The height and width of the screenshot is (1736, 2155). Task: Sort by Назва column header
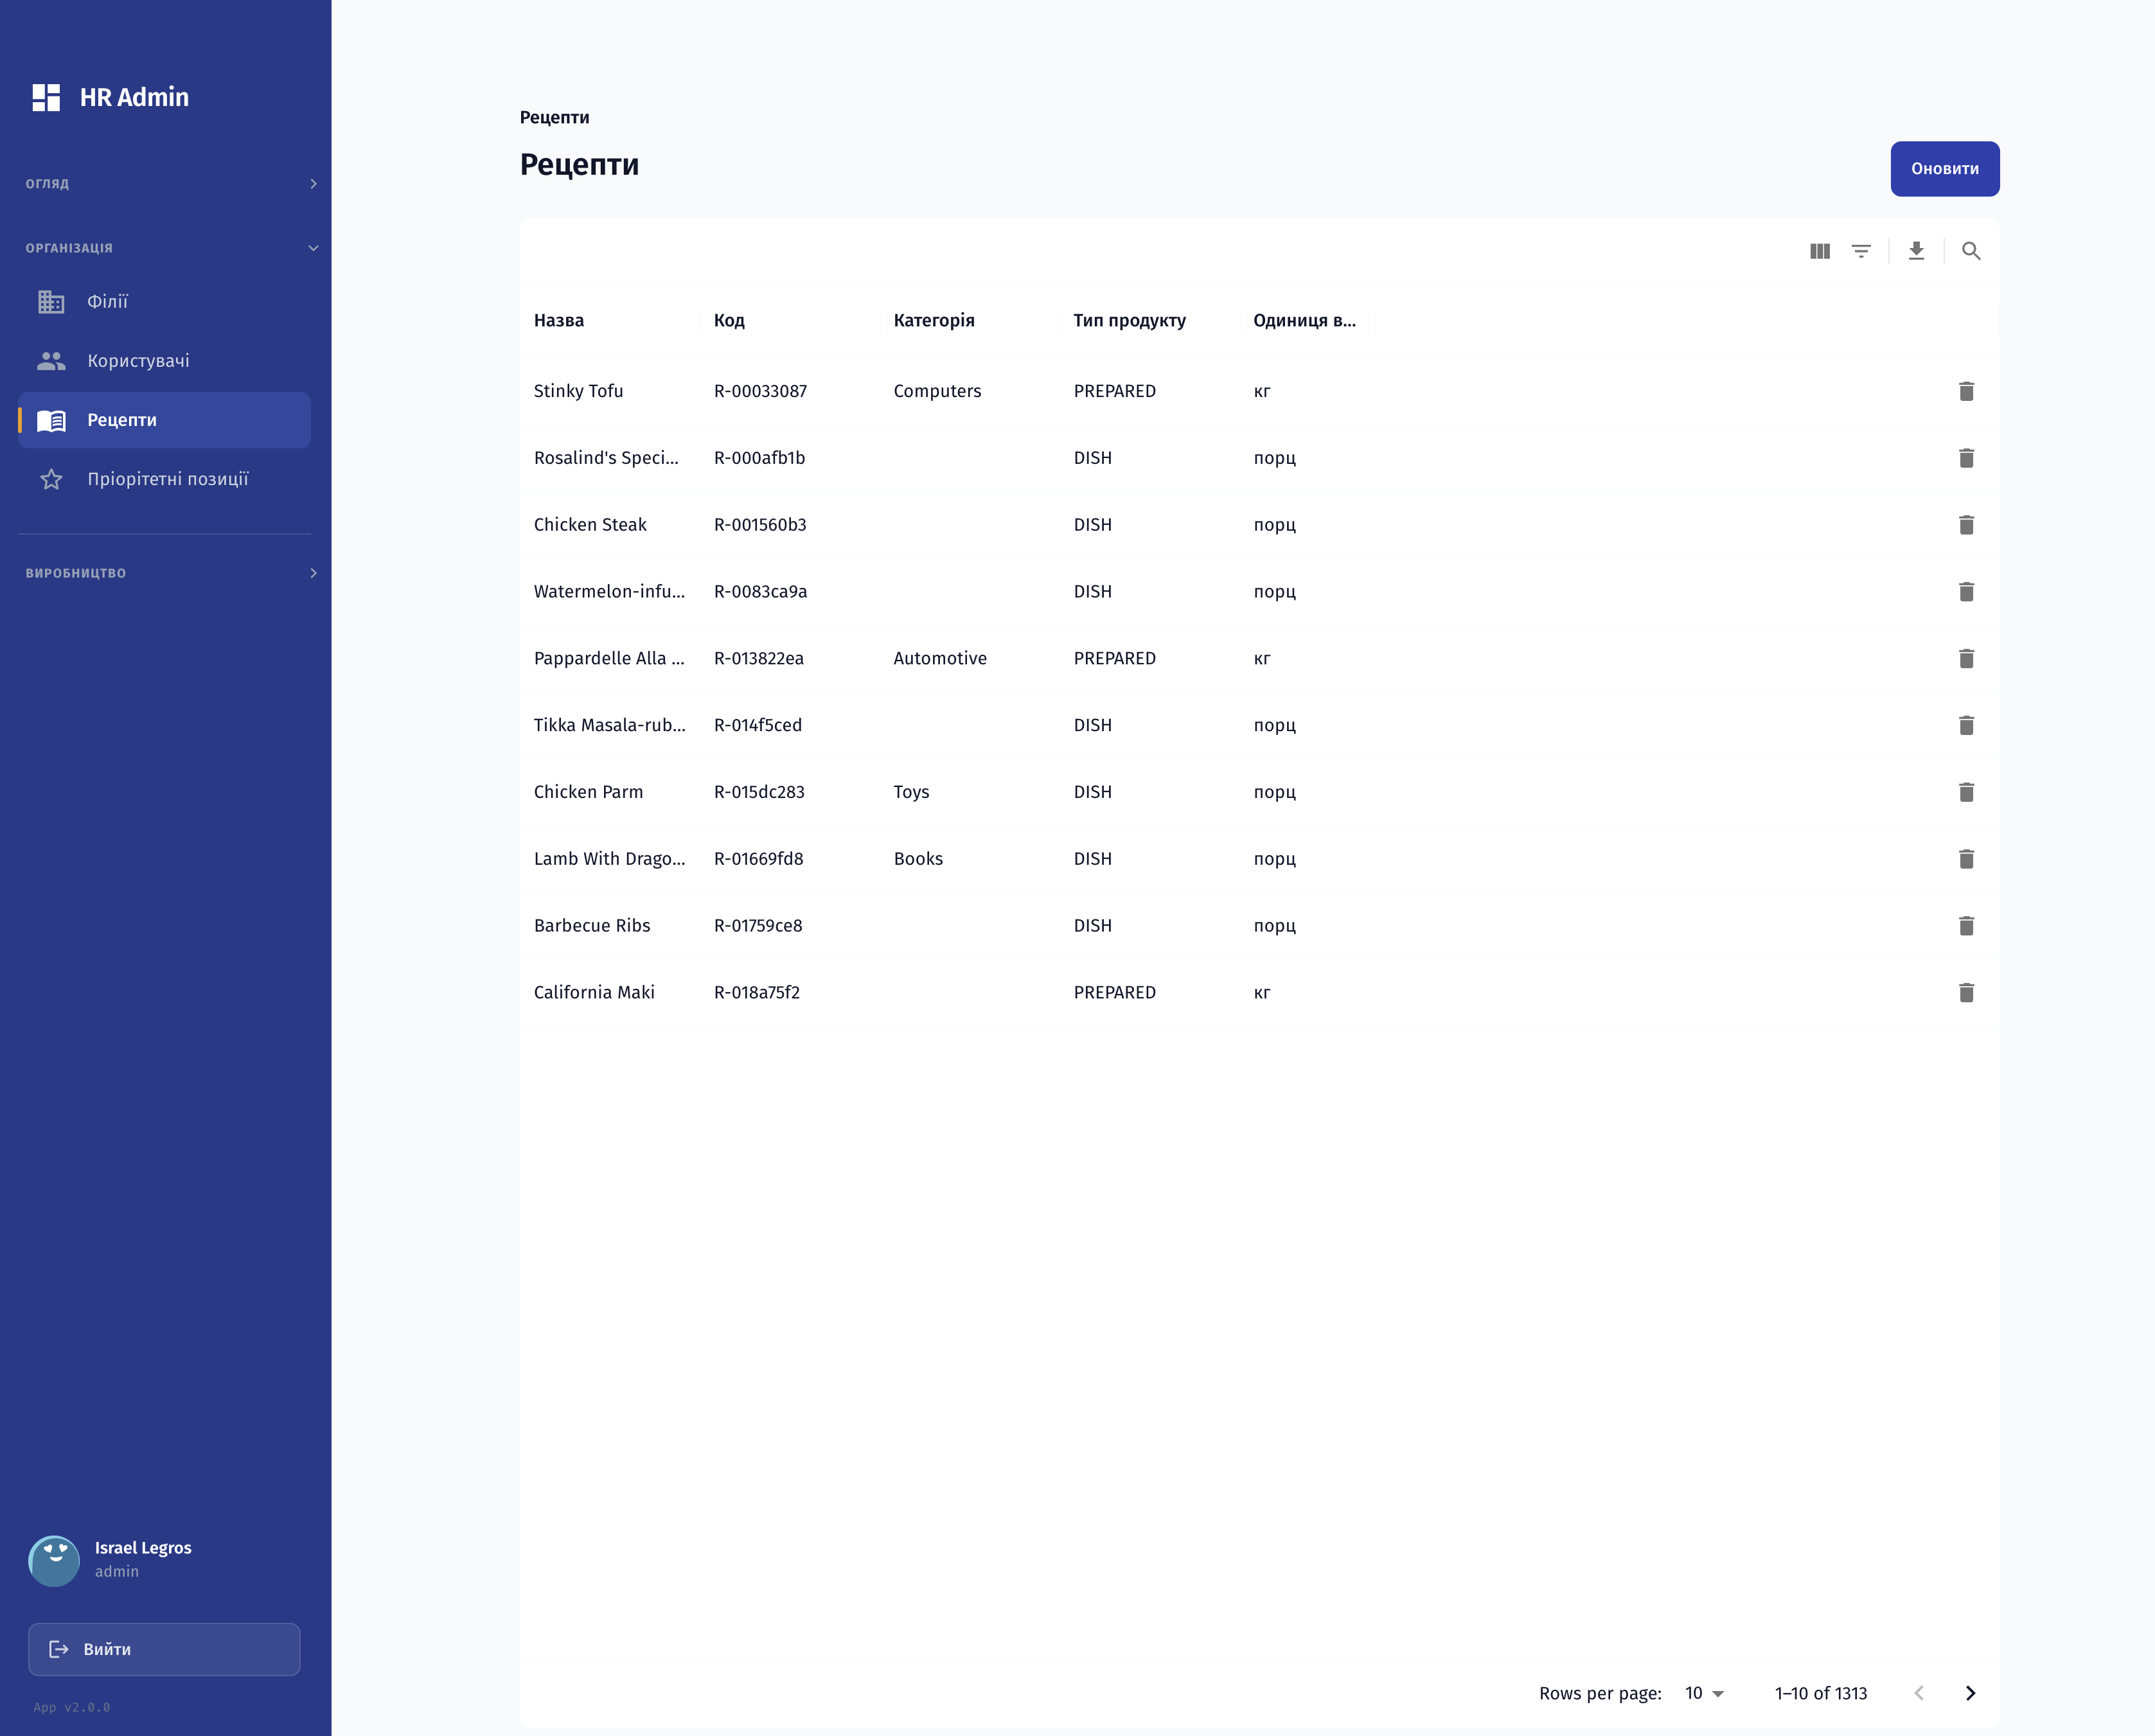click(559, 321)
